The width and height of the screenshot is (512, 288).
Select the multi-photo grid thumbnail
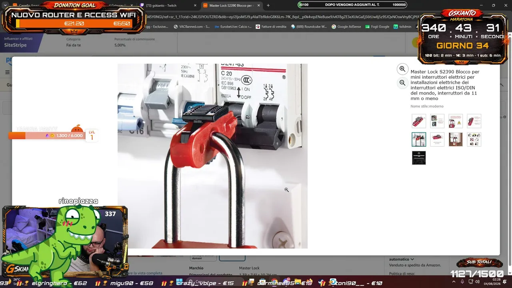coord(474,140)
